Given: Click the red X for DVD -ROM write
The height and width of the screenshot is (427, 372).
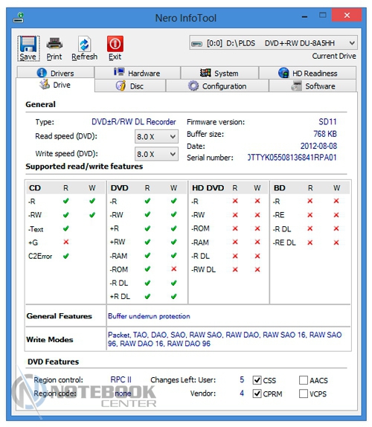Looking at the screenshot, I should click(174, 269).
